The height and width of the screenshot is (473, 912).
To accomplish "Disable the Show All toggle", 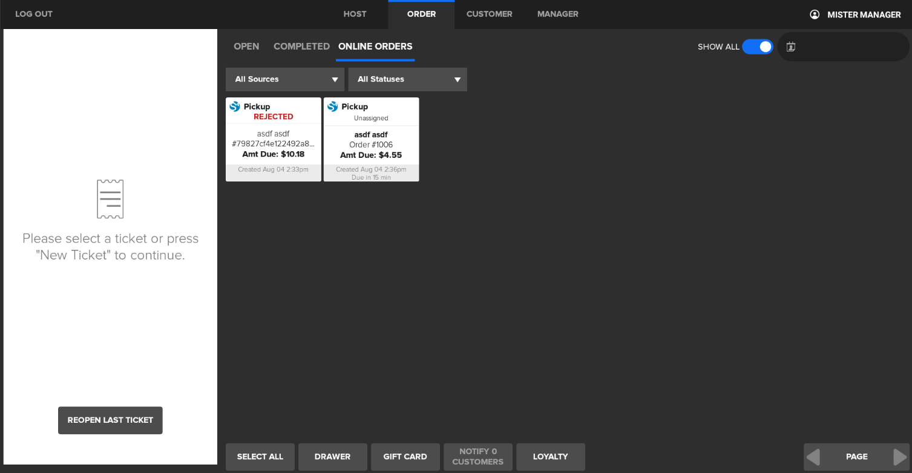I will pyautogui.click(x=757, y=46).
